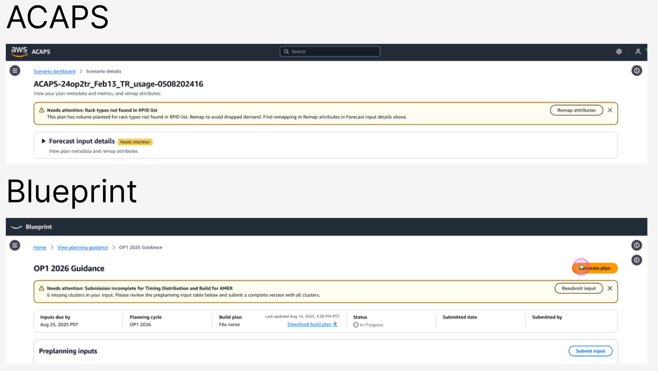Viewport: 658px width, 371px height.
Task: Click the Blueprint smile logo
Action: [16, 227]
